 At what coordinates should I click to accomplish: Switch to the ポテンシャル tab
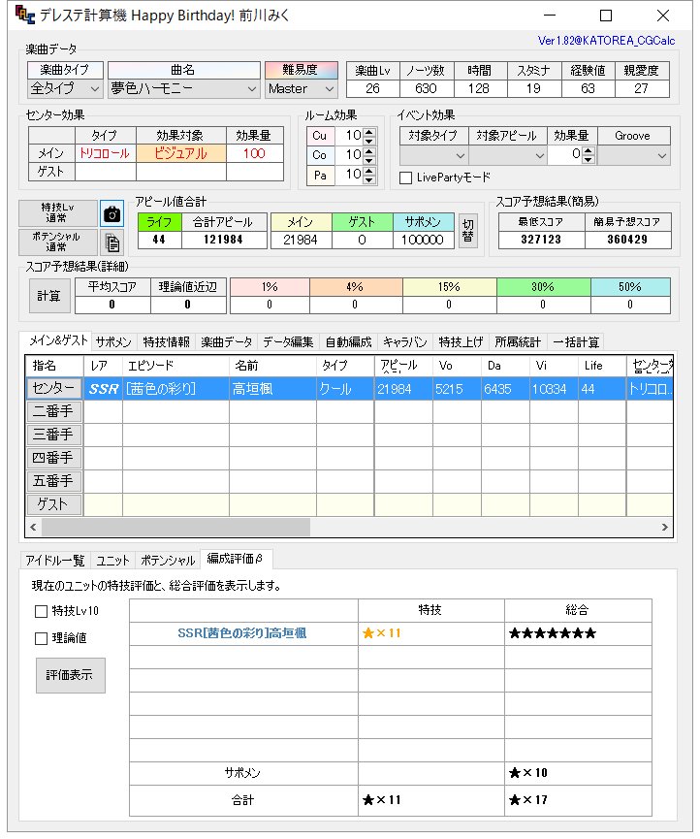pyautogui.click(x=168, y=561)
